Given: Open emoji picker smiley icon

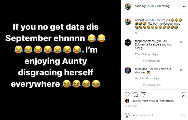Looking at the screenshot, I should [127, 115].
